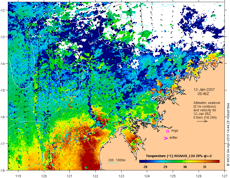The image size is (230, 178).
Task: Click the temperature color bar
Action: tap(179, 162)
